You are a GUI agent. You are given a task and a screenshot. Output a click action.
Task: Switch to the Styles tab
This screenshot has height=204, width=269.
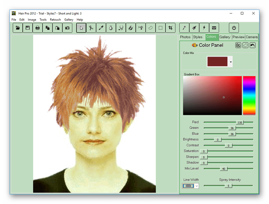198,37
